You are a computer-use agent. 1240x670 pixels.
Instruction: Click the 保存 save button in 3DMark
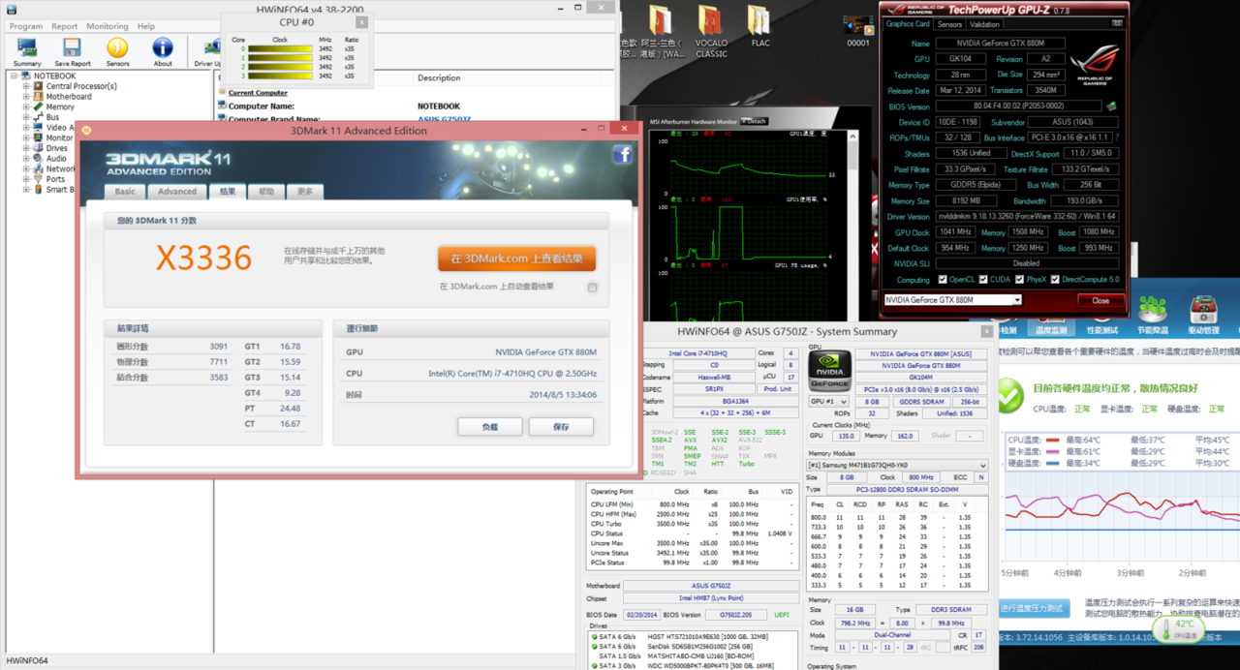coord(561,426)
